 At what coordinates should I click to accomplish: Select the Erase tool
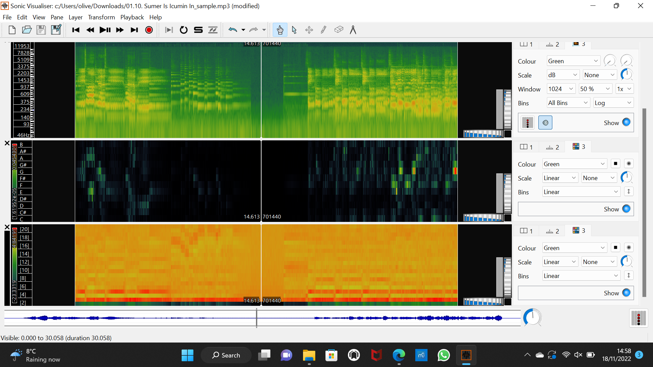coord(338,30)
